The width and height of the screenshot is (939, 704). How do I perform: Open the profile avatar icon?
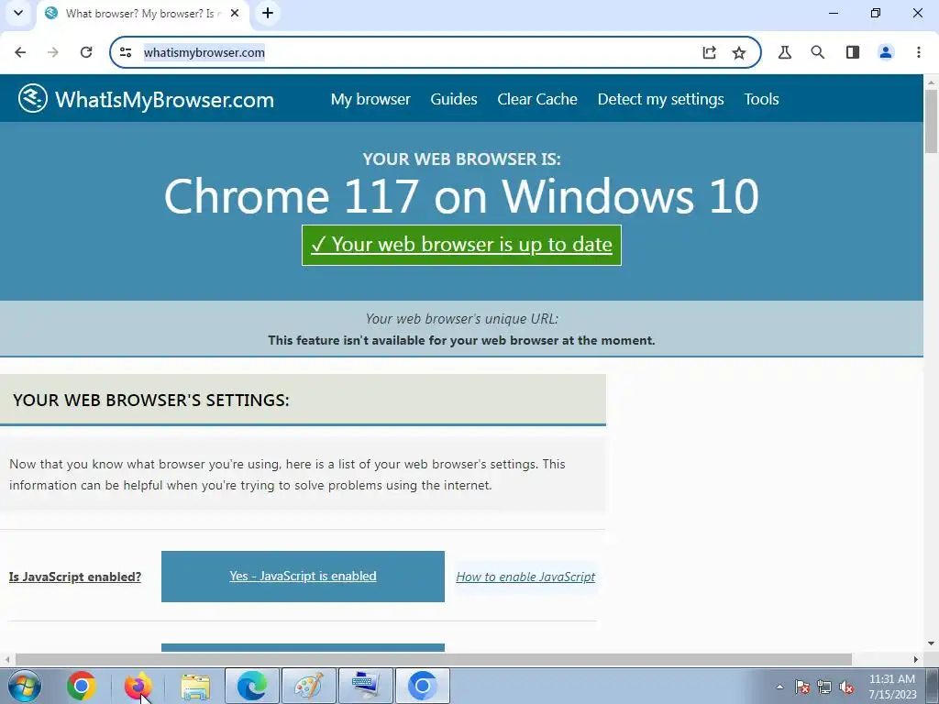click(x=886, y=52)
